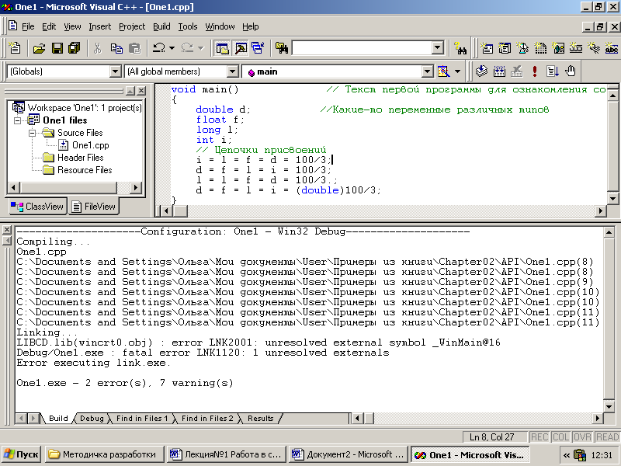The image size is (621, 466).
Task: Open the WizardBar actions dropdown arrow
Action: 457,71
